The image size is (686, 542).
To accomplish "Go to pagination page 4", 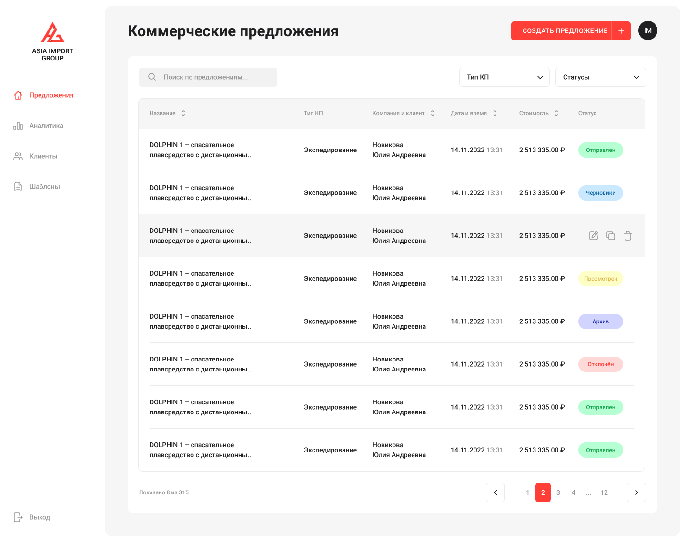I will tap(574, 492).
